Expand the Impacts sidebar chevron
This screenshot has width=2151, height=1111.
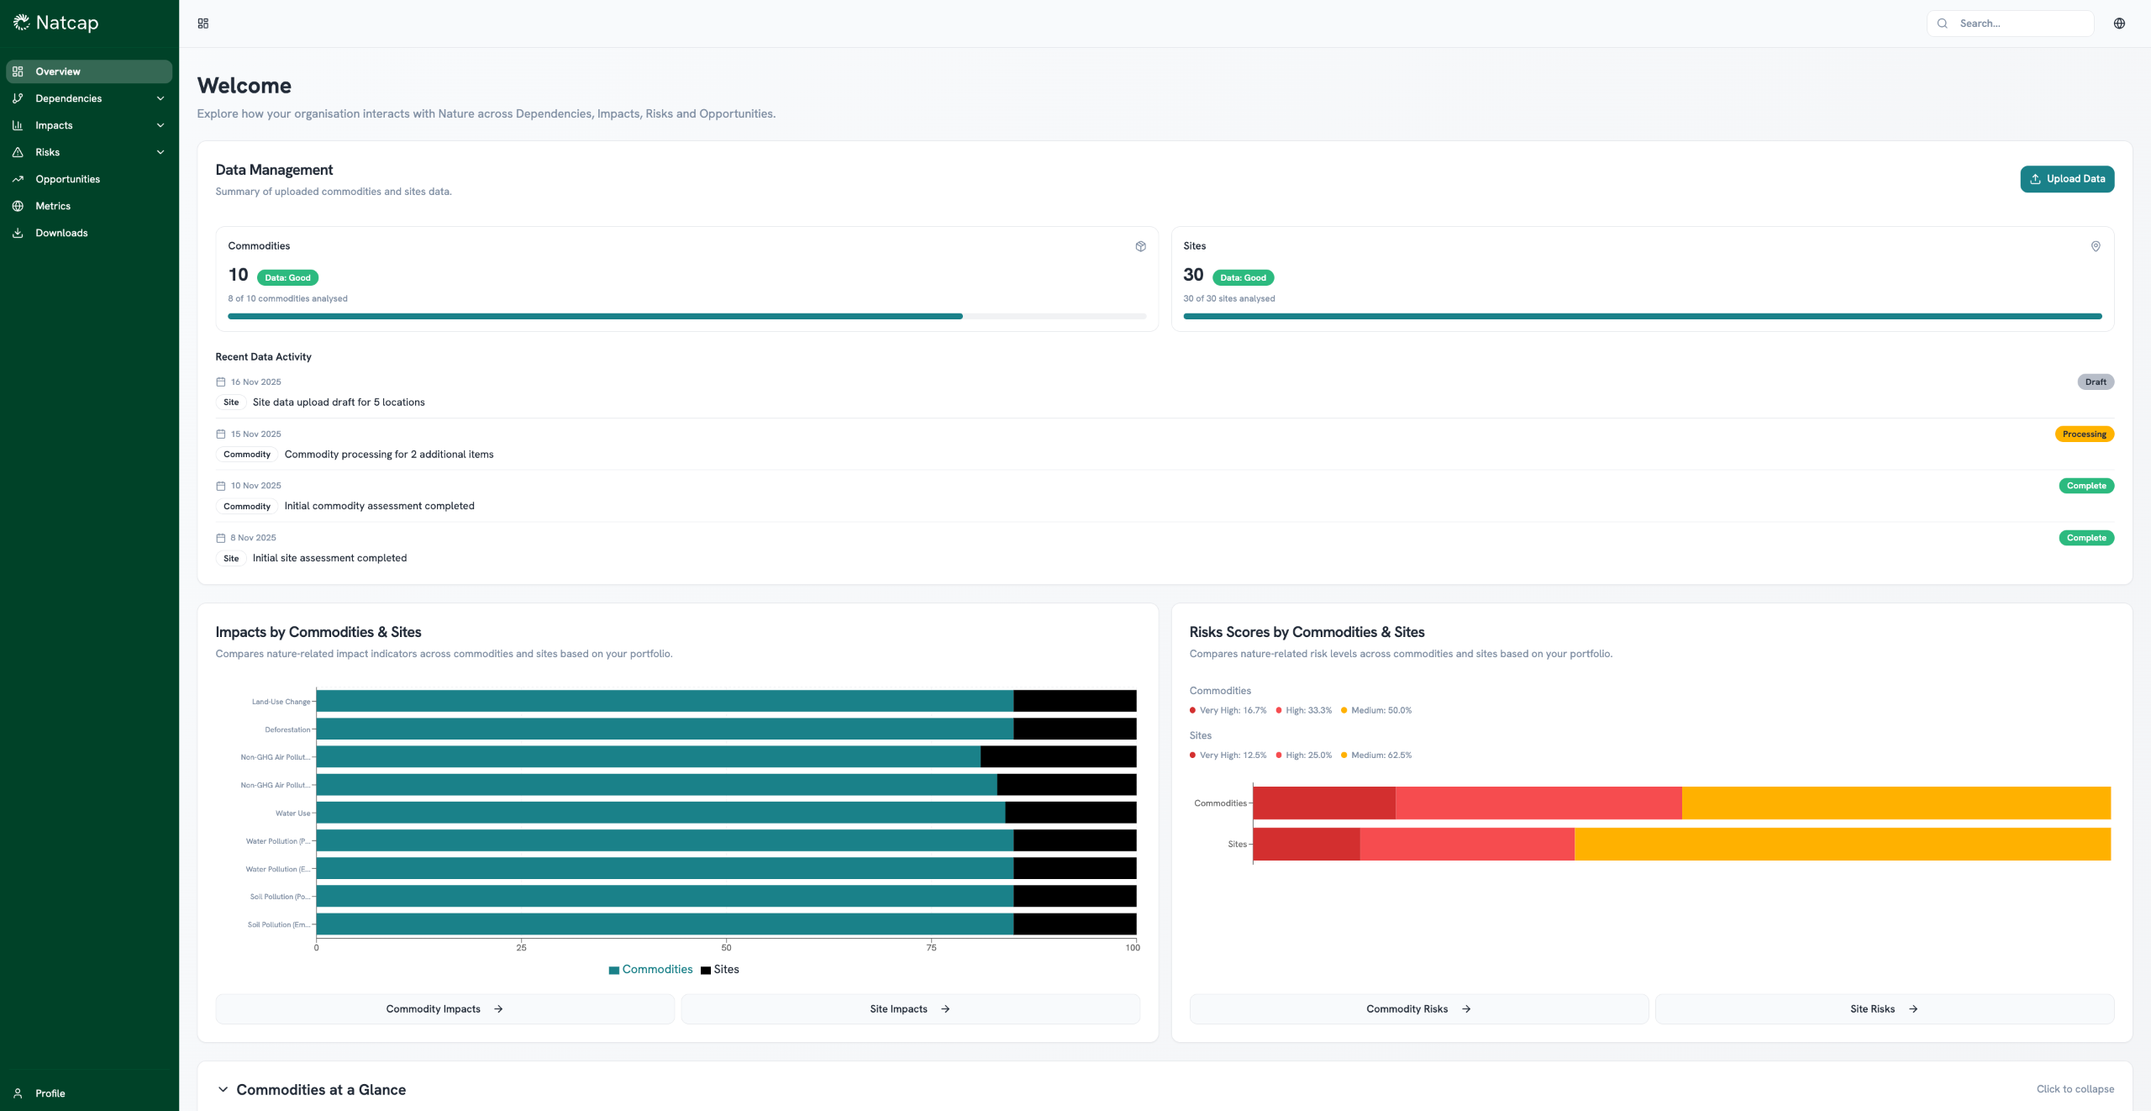click(160, 125)
